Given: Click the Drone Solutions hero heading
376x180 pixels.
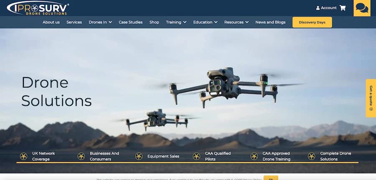Looking at the screenshot, I should tap(56, 92).
